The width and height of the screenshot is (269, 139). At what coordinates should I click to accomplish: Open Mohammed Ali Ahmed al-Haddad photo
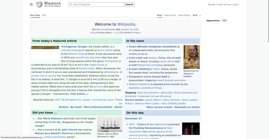191,57
